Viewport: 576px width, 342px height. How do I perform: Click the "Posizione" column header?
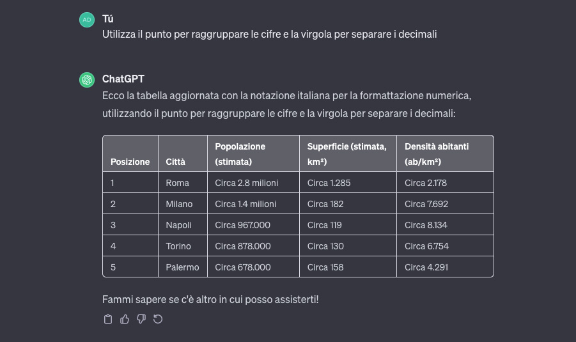130,162
